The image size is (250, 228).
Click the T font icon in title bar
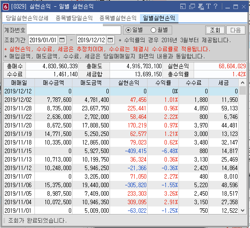coord(208,6)
